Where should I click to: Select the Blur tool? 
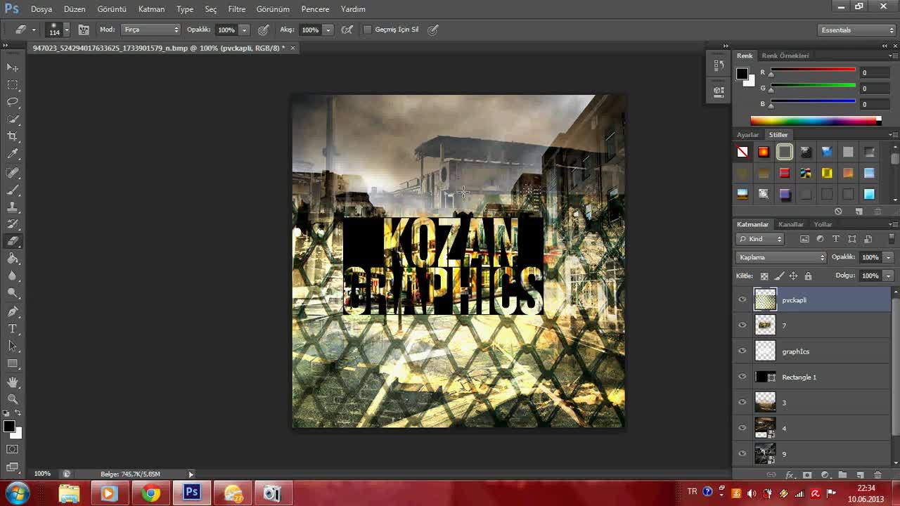[x=13, y=276]
